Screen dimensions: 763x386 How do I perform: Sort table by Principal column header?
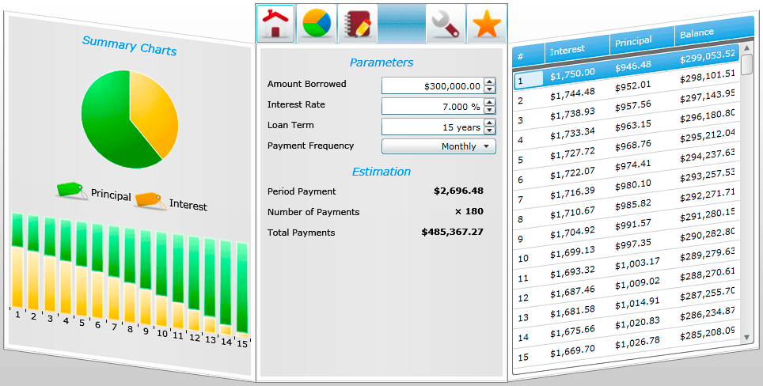[x=642, y=40]
